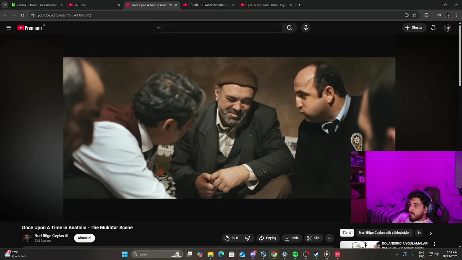Click the video player to pause
Viewport: 462px width, 260px height.
[229, 128]
